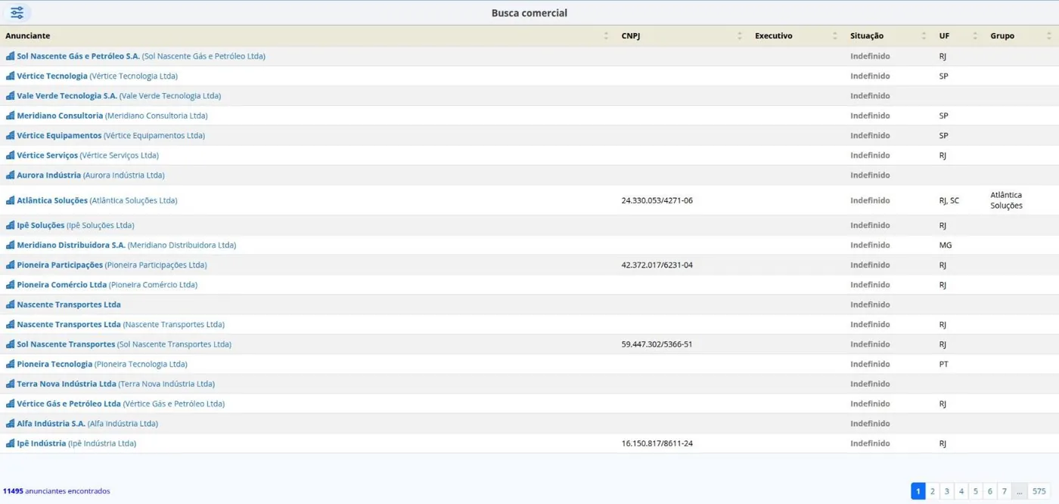Click the building icon beside Terra Nova Indústria Ltda
Image resolution: width=1059 pixels, height=504 pixels.
pyautogui.click(x=11, y=384)
